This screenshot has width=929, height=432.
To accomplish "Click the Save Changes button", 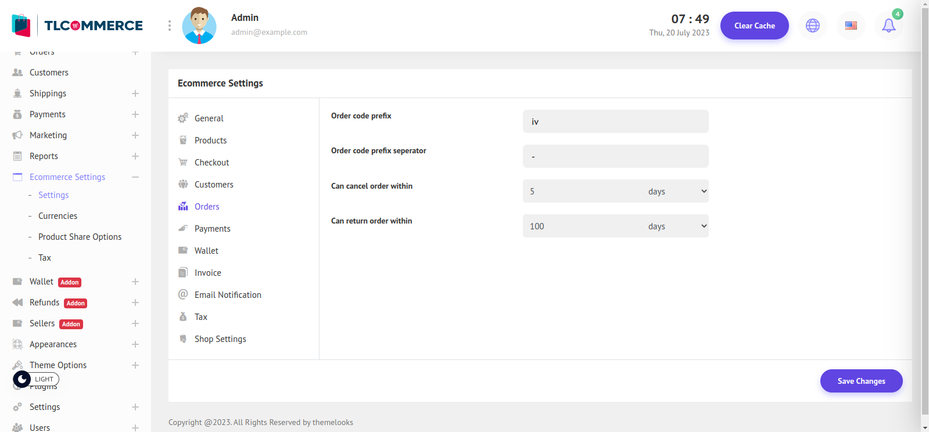I will click(861, 381).
